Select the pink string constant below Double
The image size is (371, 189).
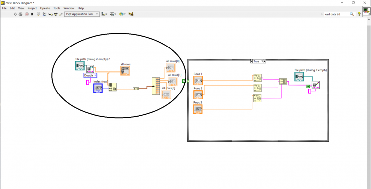point(87,82)
